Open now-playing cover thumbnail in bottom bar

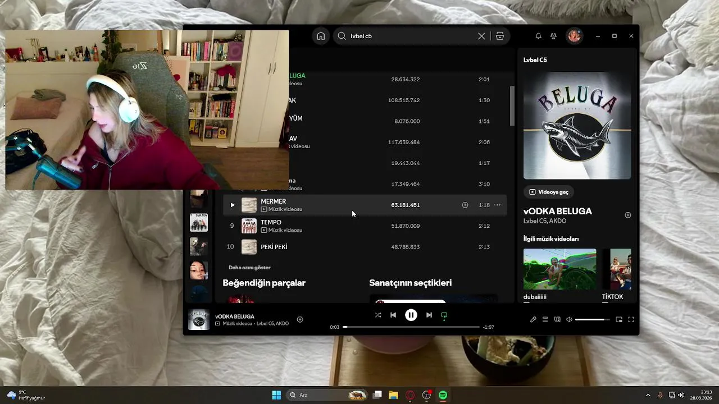coord(199,319)
